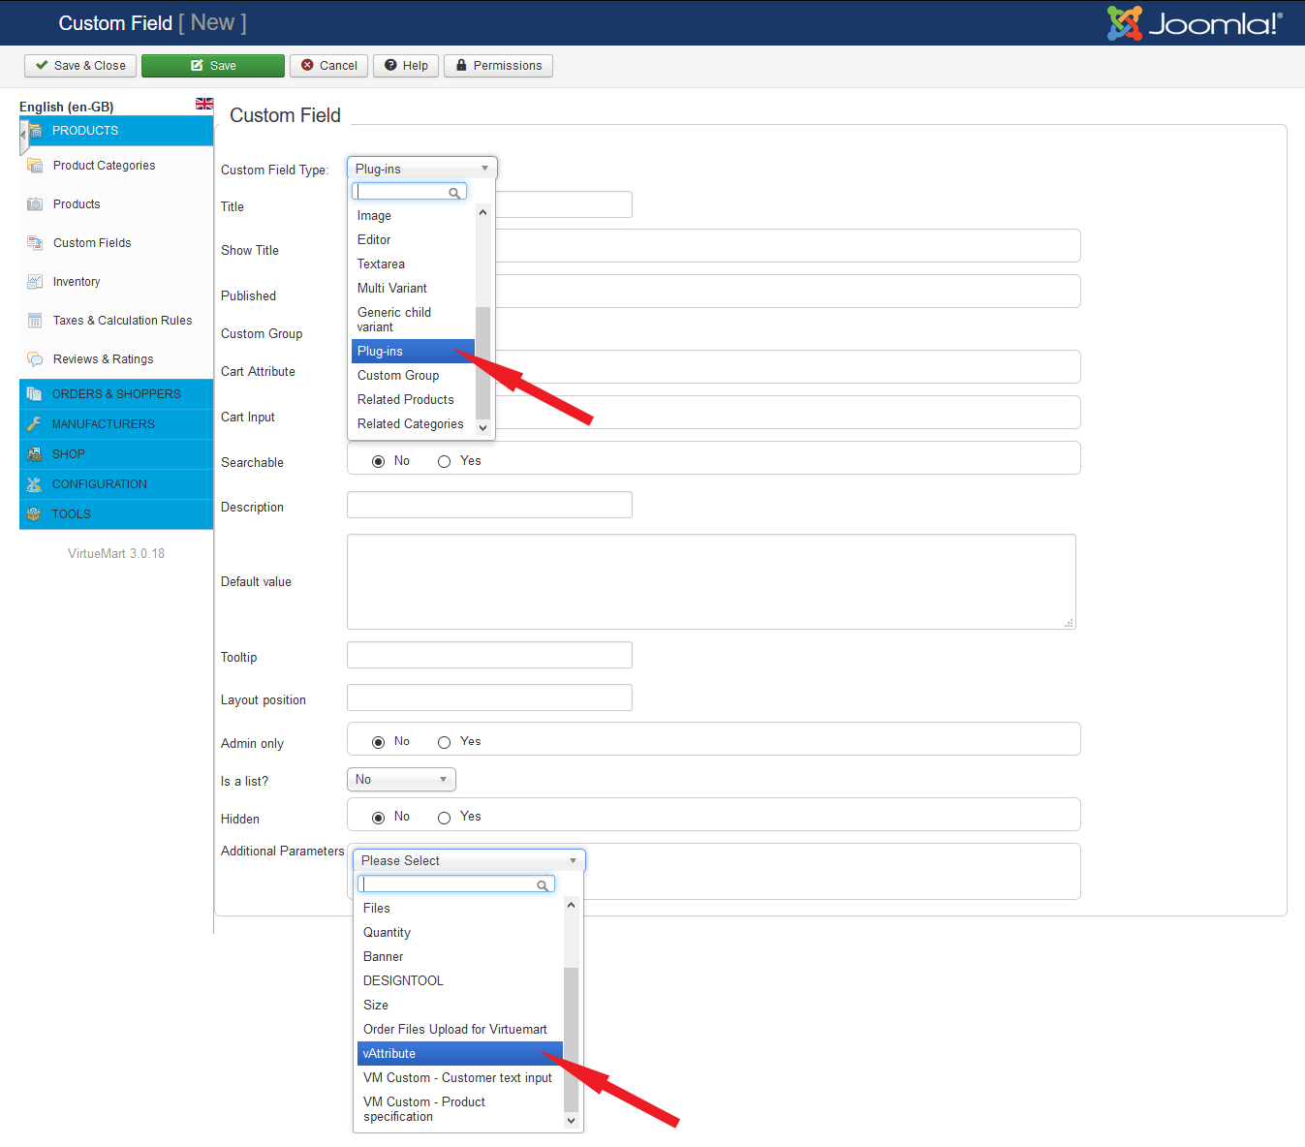1305x1147 pixels.
Task: Click the UK flag language icon
Action: 204,104
